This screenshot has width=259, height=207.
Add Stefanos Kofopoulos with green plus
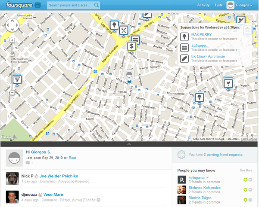(245, 190)
